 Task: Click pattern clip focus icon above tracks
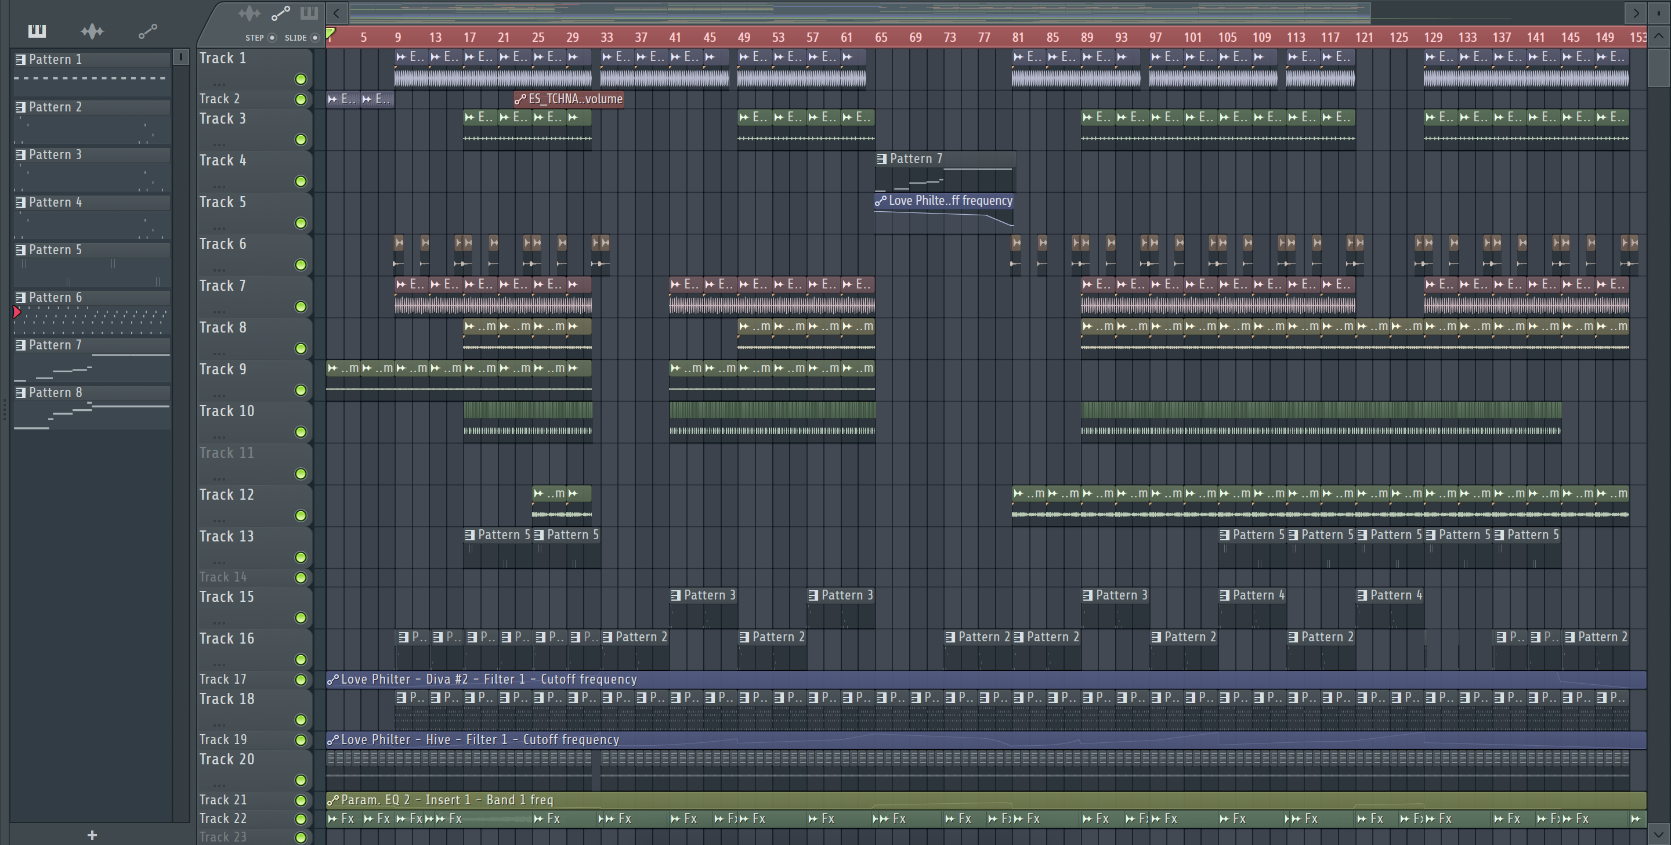309,13
